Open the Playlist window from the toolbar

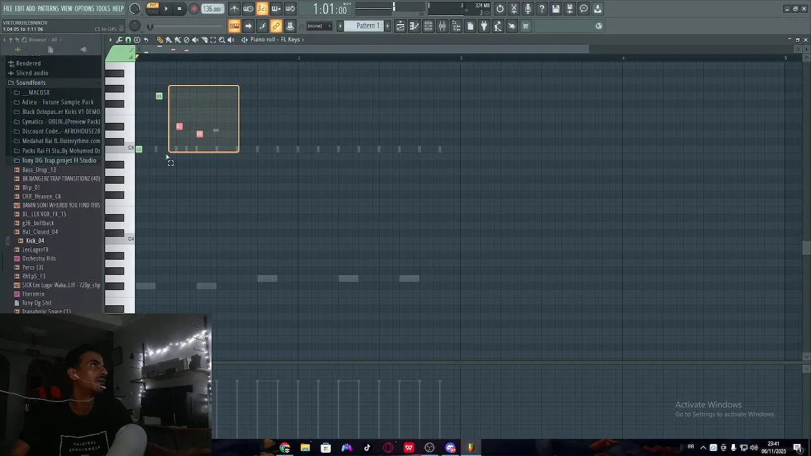400,26
